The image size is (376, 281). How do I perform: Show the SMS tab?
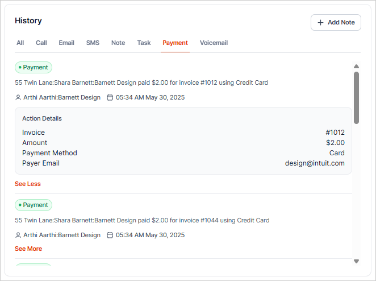(93, 43)
